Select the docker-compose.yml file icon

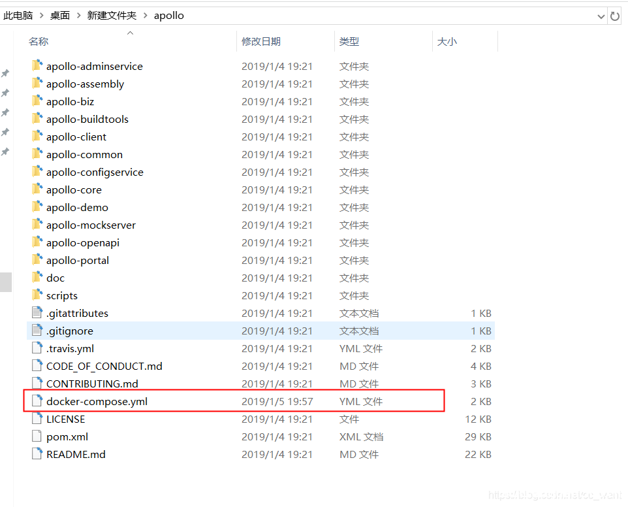[37, 401]
